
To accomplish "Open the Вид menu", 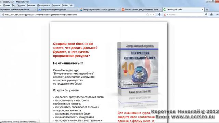I will pyautogui.click(x=14, y=5).
